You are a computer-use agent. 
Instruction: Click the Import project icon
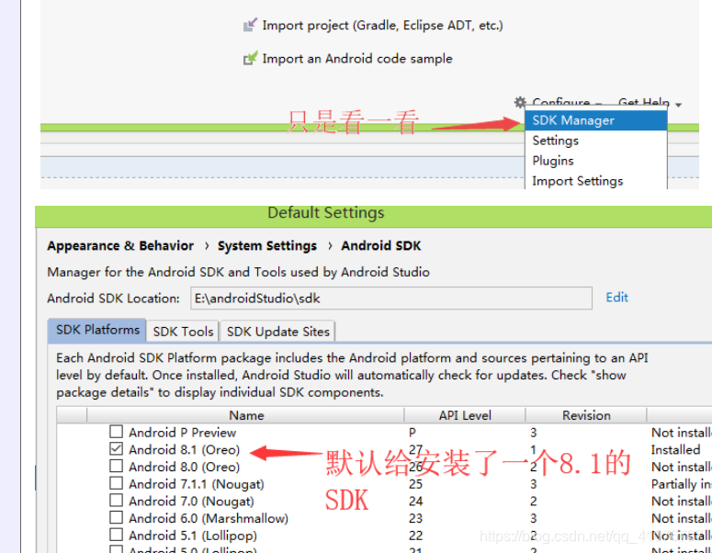click(x=250, y=25)
